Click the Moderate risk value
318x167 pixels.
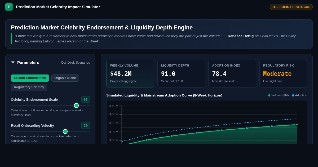coord(277,74)
